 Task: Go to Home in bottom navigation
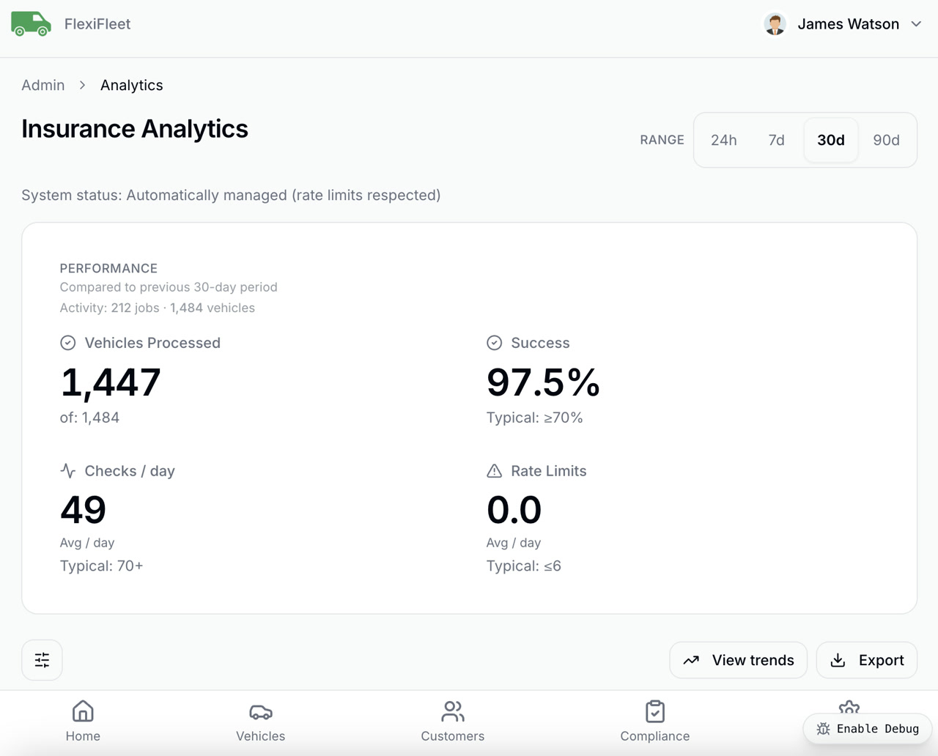[83, 722]
